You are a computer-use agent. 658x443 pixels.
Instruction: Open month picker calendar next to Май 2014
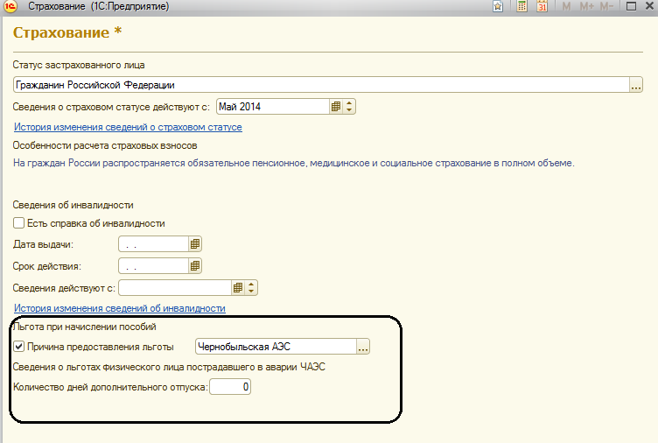(336, 107)
